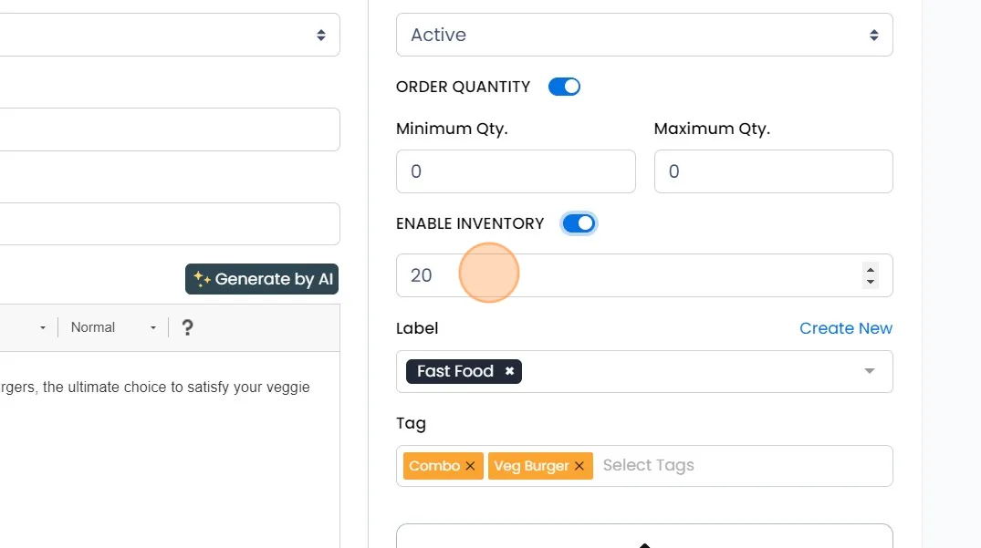Click the Create New label link
981x548 pixels.
pos(846,328)
